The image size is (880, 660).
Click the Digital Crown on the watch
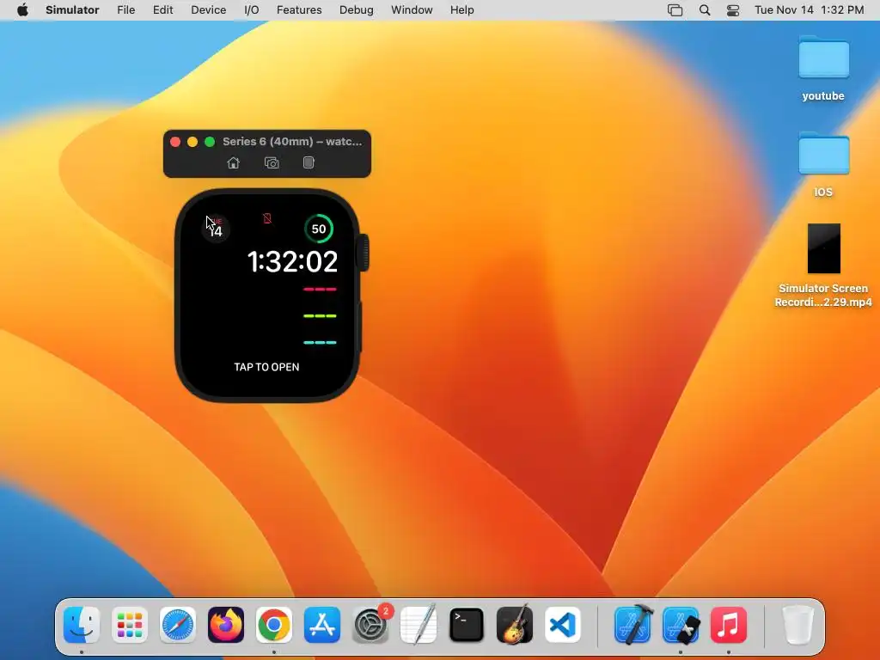(364, 253)
